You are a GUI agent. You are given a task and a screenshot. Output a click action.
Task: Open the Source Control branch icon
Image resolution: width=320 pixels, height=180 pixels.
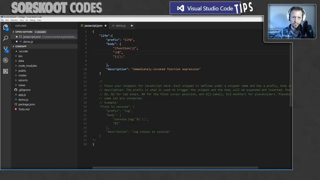pos(5,49)
